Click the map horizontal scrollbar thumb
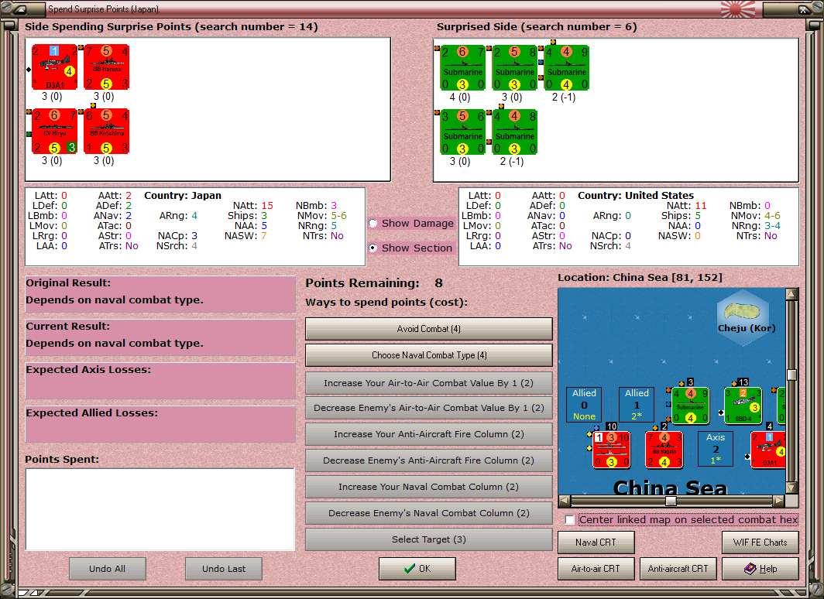824x599 pixels. pos(671,500)
